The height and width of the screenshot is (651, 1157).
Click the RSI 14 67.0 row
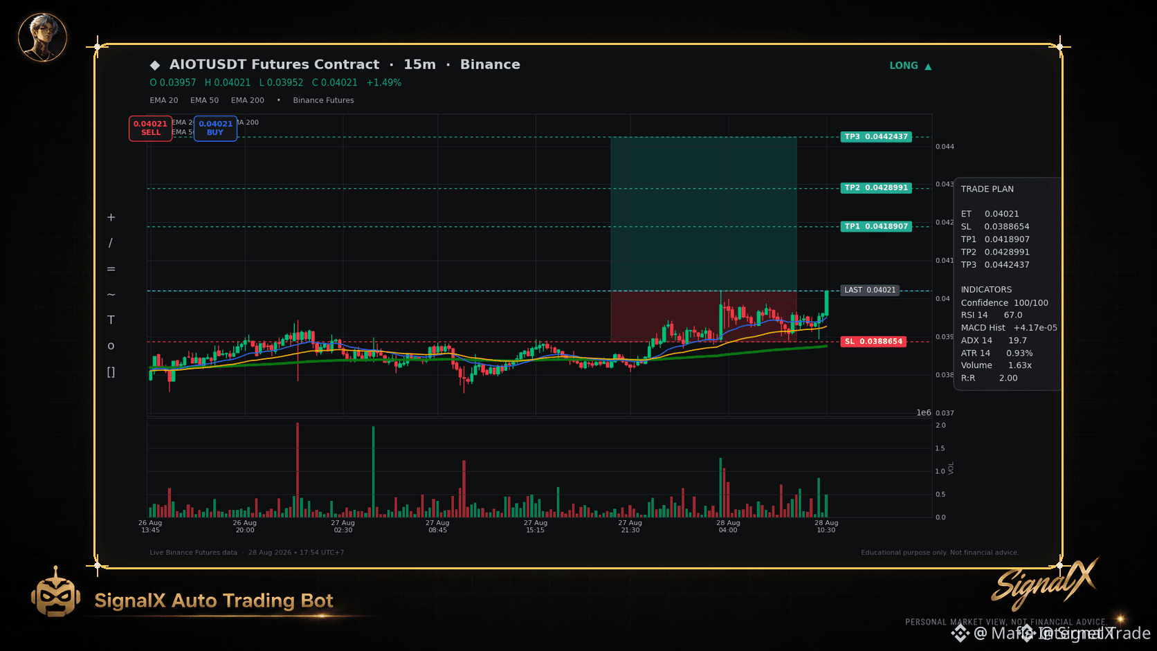point(992,315)
